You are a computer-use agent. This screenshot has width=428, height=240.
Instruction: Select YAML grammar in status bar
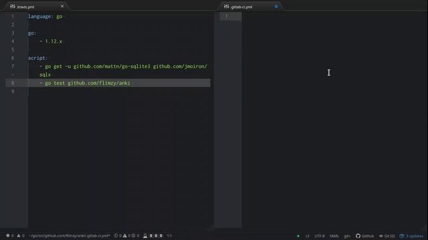[334, 236]
